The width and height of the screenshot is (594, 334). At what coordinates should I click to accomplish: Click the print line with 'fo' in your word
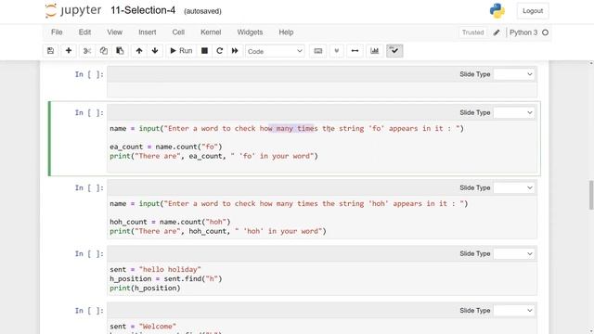coord(213,156)
